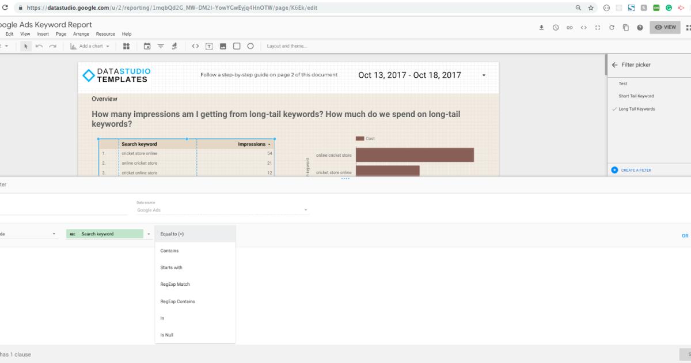This screenshot has height=363, width=691.
Task: Open the Add a chart dropdown
Action: point(89,46)
